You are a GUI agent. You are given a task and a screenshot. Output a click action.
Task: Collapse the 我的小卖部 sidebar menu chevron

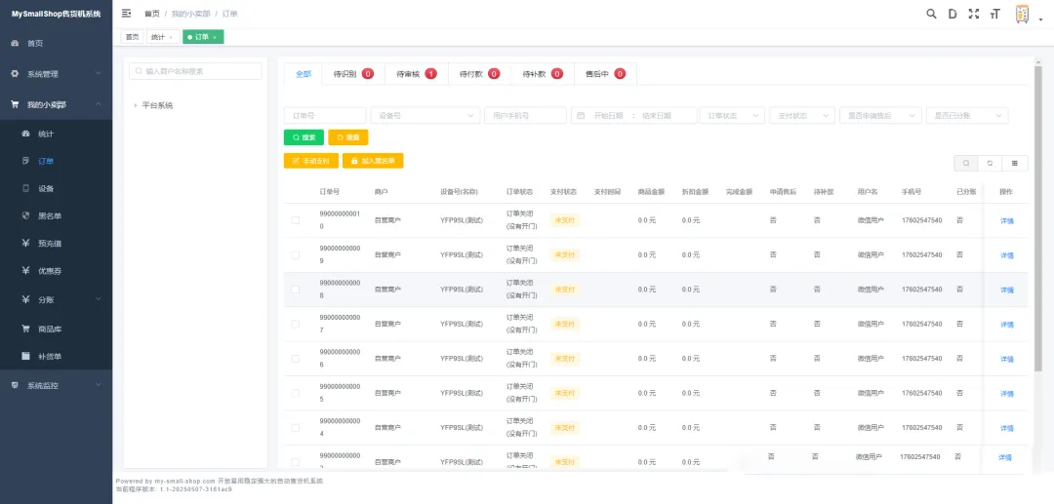(x=99, y=104)
